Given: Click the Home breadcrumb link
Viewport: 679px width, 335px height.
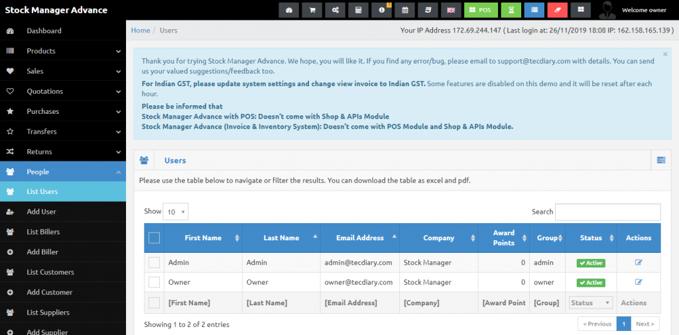Looking at the screenshot, I should click(141, 30).
